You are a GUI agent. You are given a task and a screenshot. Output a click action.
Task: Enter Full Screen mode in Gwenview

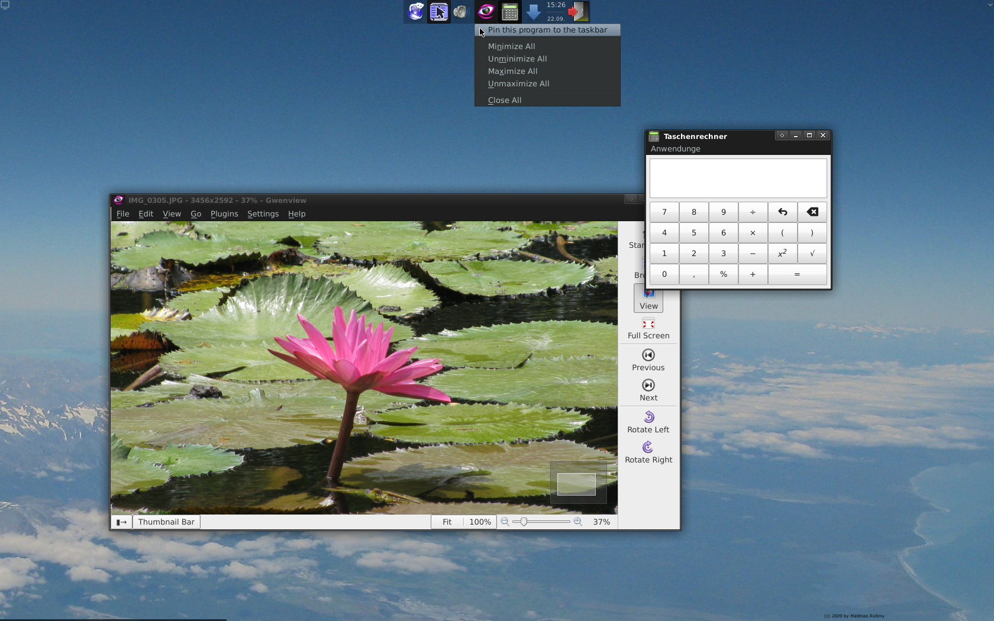648,329
